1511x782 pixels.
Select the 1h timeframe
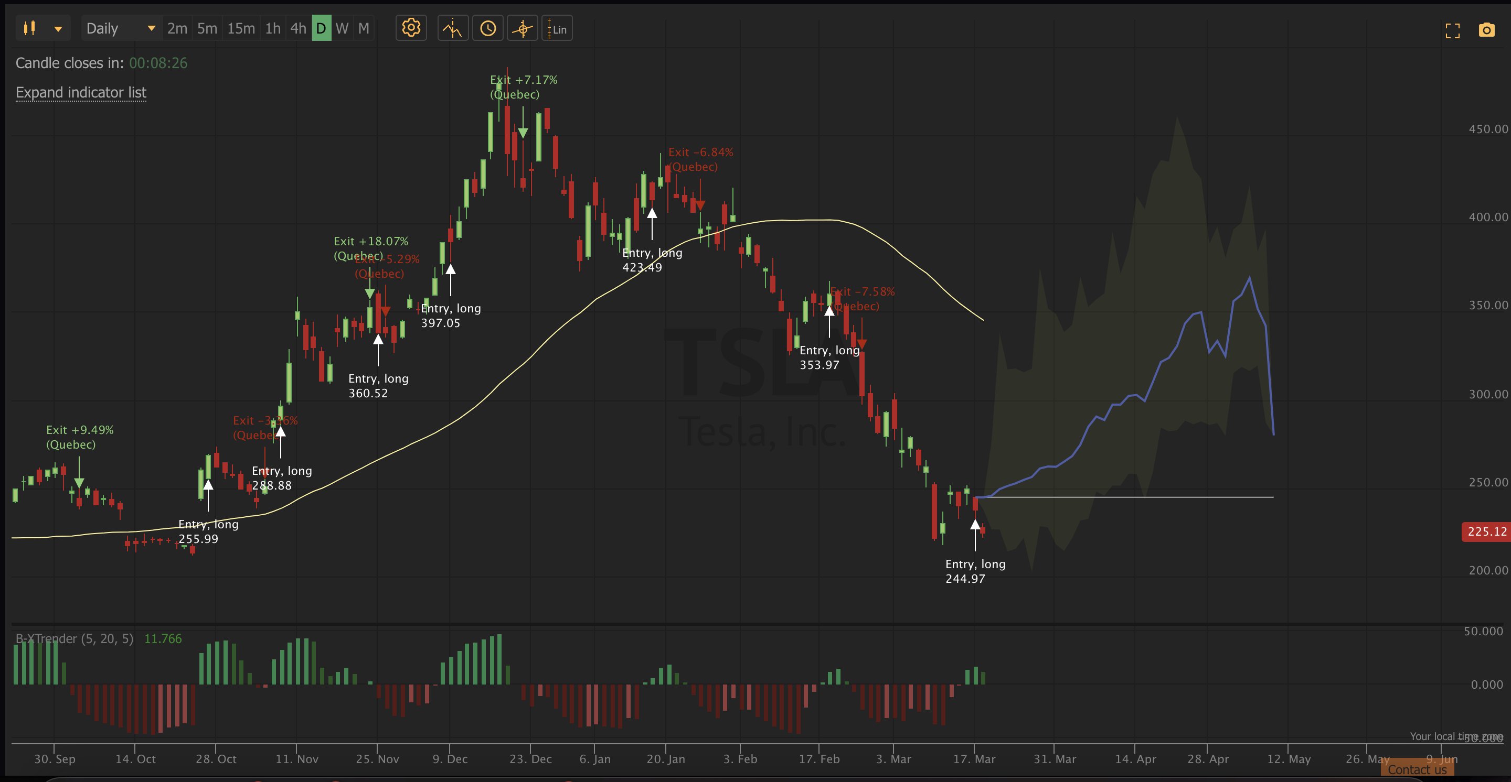pos(272,28)
